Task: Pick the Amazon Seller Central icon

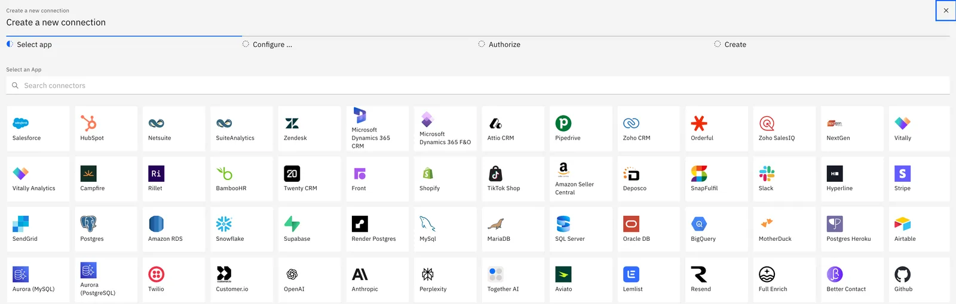Action: [x=563, y=170]
